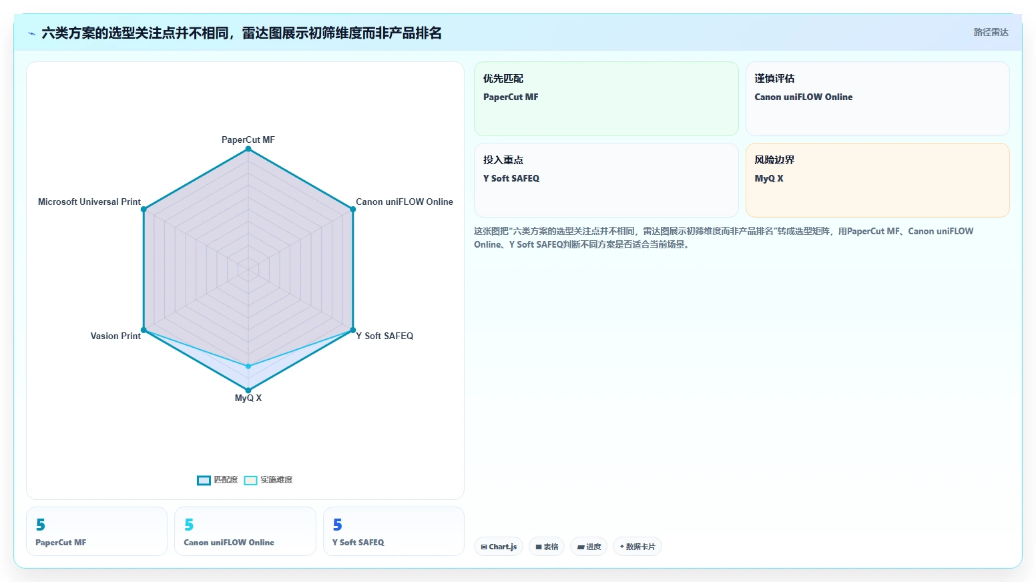
Task: Toggle the 匹配度 legend swatch
Action: coord(204,481)
